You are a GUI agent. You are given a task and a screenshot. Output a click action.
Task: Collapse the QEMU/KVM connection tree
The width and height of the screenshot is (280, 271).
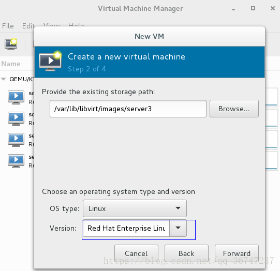click(x=4, y=79)
